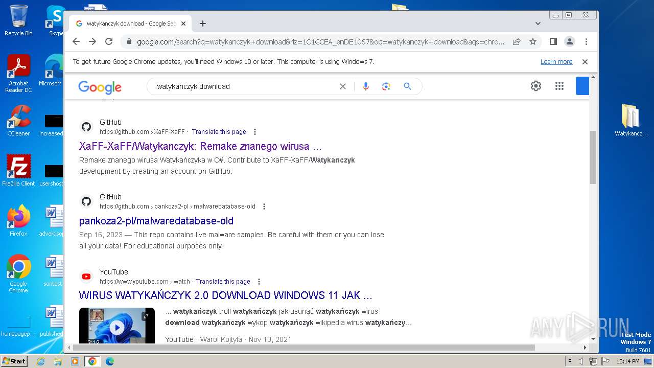The width and height of the screenshot is (654, 368).
Task: Open the Chrome profile avatar
Action: [570, 41]
